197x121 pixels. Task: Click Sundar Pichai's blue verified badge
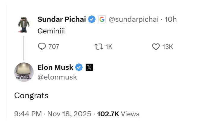click(x=92, y=20)
